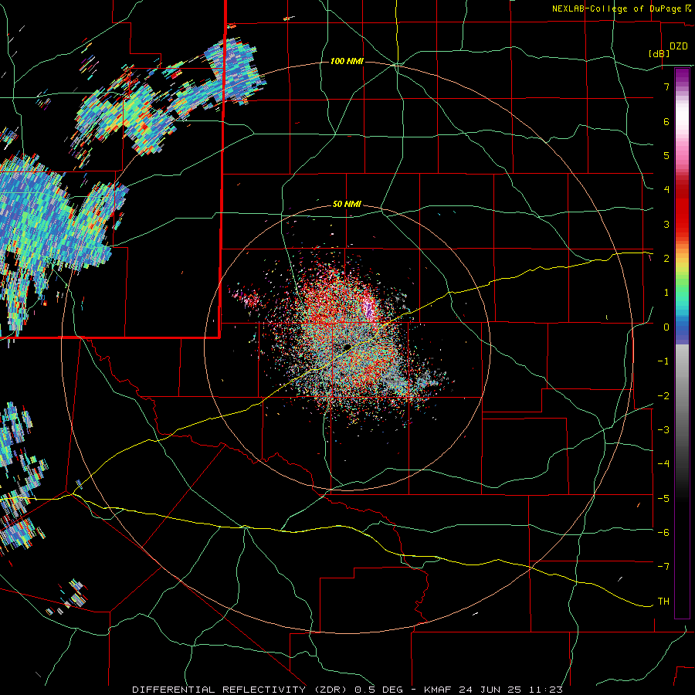The image size is (695, 695).
Task: Click the black radar site dot at center
Action: click(347, 347)
